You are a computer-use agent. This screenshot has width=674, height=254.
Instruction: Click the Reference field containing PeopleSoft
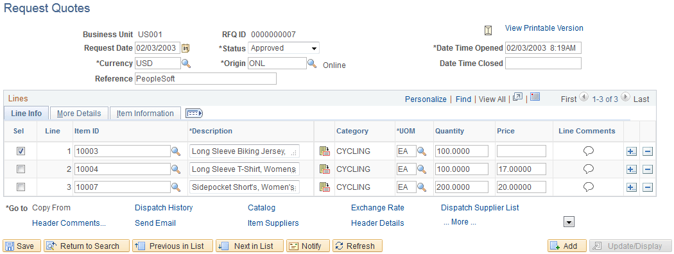click(205, 79)
